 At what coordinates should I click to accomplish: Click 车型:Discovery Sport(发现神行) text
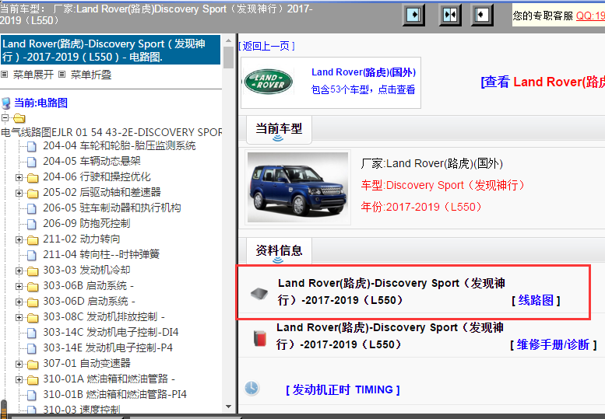pyautogui.click(x=443, y=185)
